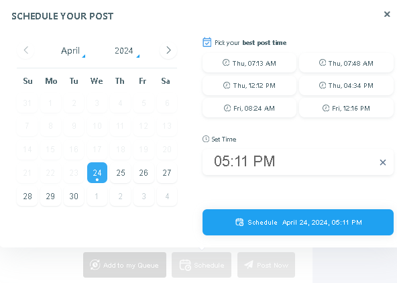Confirm Schedule April 24, 2024, 05:11 PM
Image resolution: width=397 pixels, height=283 pixels.
click(x=298, y=222)
